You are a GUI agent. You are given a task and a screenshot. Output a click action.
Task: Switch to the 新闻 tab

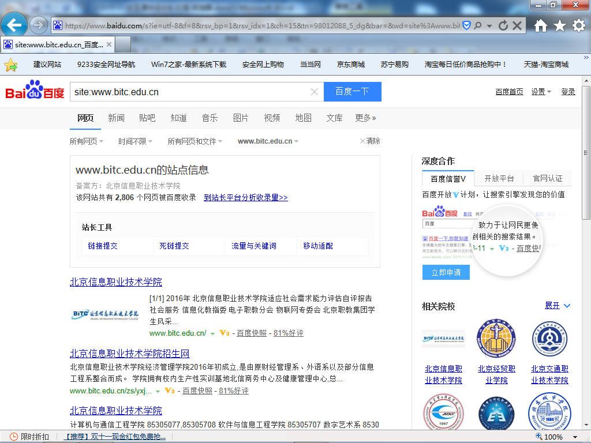tap(116, 118)
